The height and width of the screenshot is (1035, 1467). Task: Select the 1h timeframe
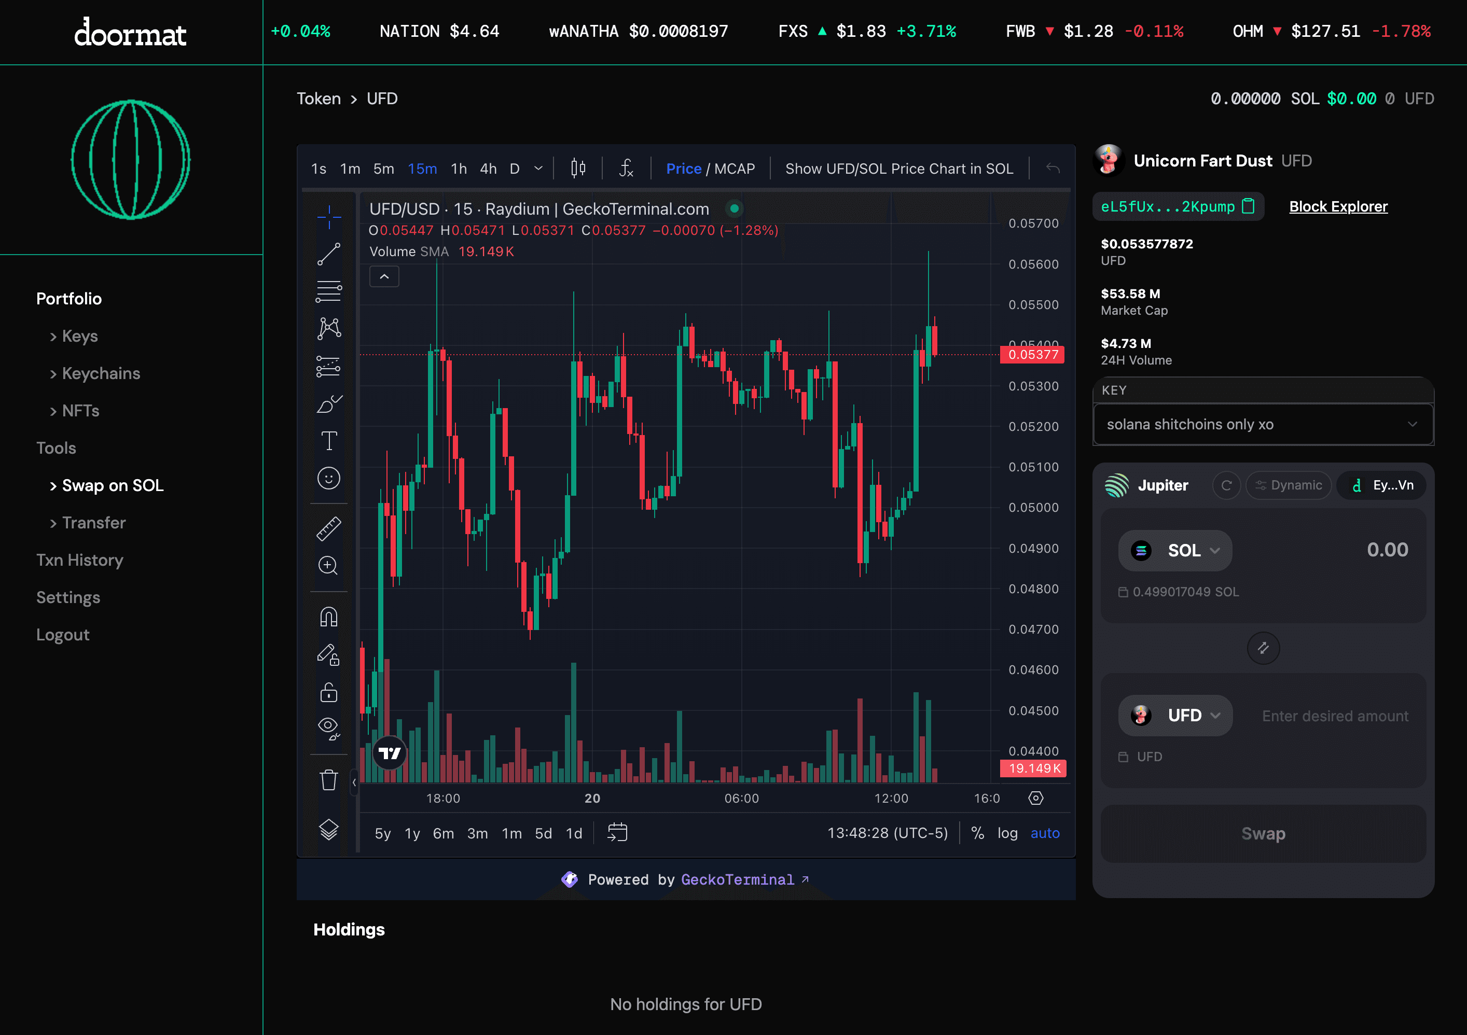[x=458, y=169]
